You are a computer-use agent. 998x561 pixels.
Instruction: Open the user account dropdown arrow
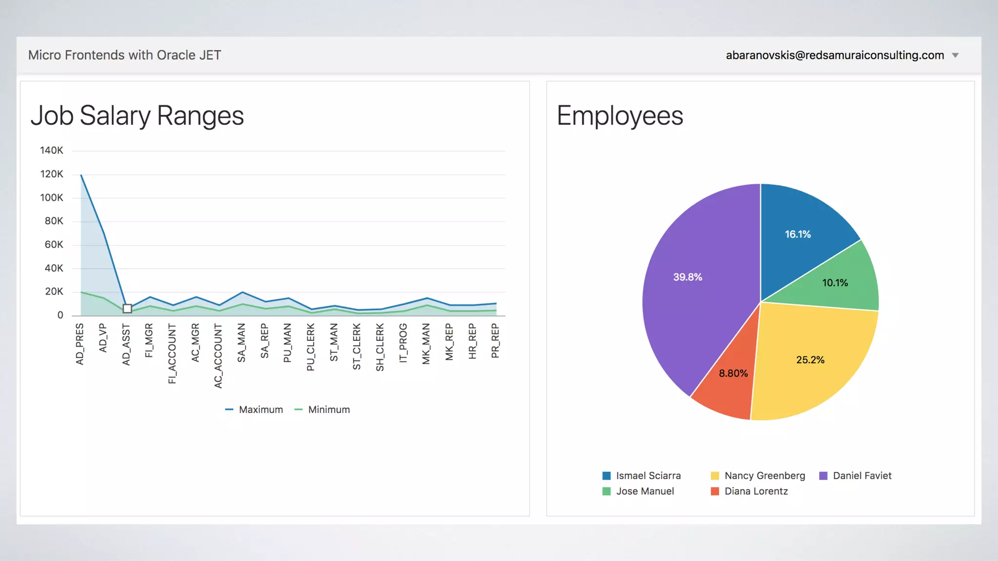(955, 56)
